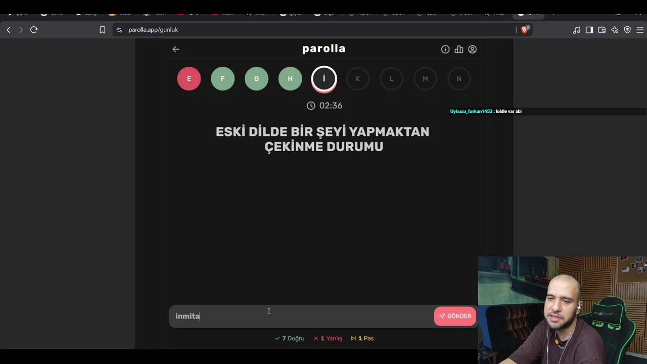647x364 pixels.
Task: Open the statistics bar chart icon
Action: [459, 49]
